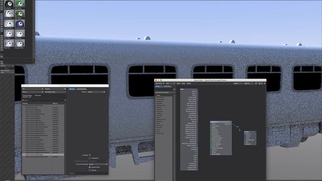This screenshot has height=181, width=322.
Task: Click the rightmost Node Editor toolbar icon
Action: click(x=265, y=83)
